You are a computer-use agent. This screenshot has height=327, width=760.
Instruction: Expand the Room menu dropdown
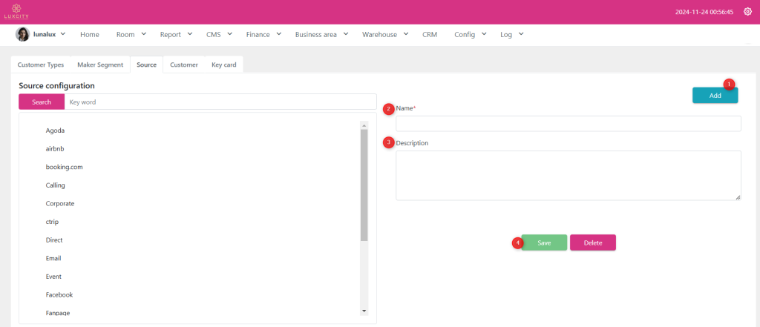[131, 34]
